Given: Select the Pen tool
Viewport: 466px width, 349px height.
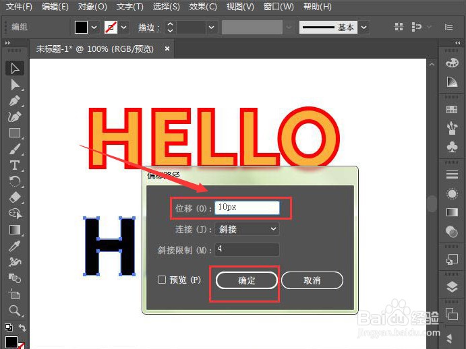Looking at the screenshot, I should 15,101.
